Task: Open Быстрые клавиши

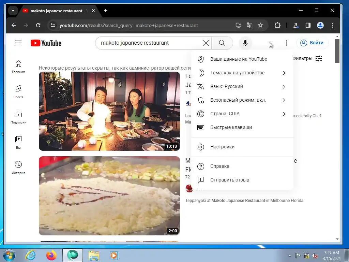Action: click(x=242, y=128)
